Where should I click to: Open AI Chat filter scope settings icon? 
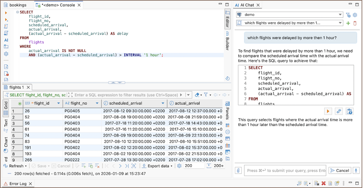[348, 15]
